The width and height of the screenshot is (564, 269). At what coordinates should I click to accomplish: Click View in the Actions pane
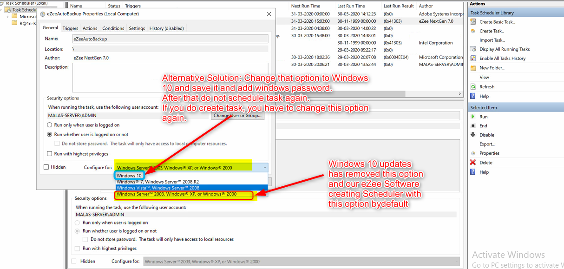pyautogui.click(x=485, y=77)
